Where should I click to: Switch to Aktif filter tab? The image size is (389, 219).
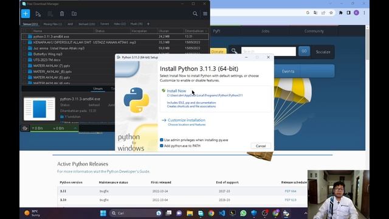71,24
